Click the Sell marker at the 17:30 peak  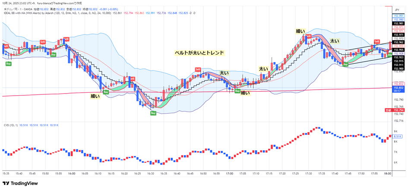[x=308, y=36]
